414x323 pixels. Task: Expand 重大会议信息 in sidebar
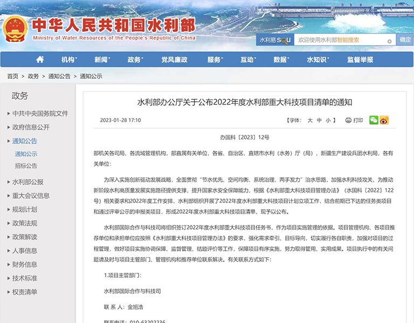[31, 196]
